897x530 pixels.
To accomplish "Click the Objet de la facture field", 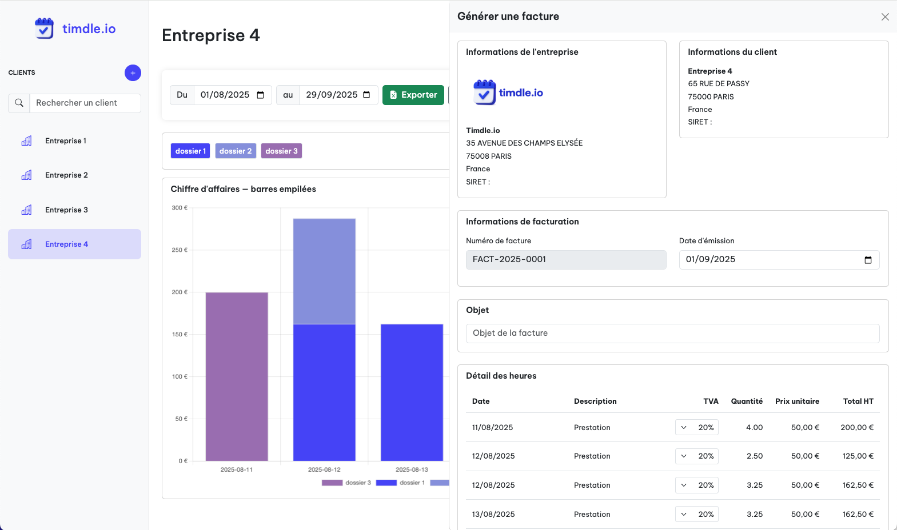I will 672,333.
